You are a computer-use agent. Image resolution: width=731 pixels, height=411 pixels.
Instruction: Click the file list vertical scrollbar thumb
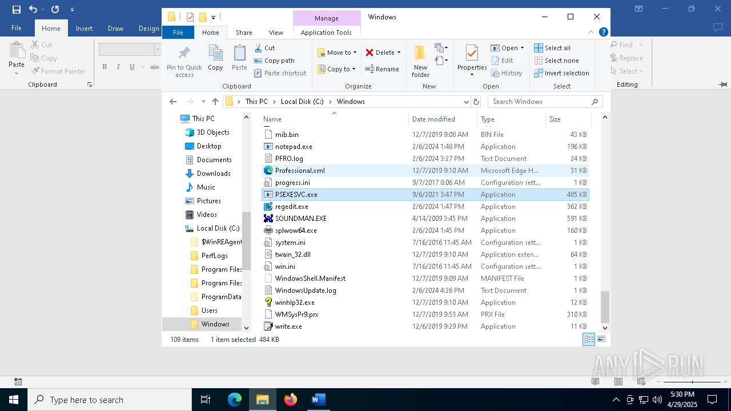[605, 307]
